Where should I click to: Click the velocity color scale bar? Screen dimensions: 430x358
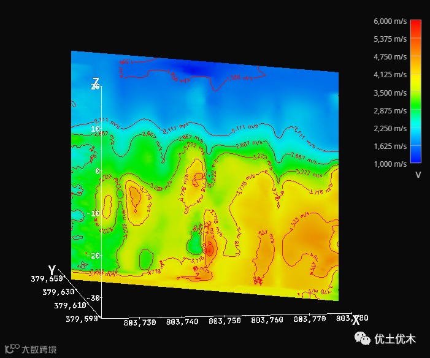[x=415, y=91]
